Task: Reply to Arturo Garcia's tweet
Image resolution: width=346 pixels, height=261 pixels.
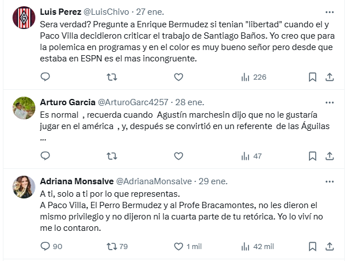Action: [46, 155]
